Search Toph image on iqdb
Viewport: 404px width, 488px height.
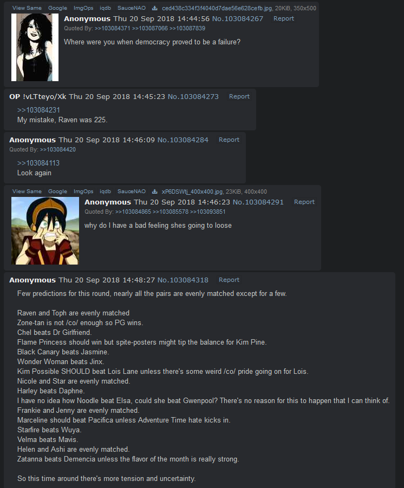click(105, 192)
